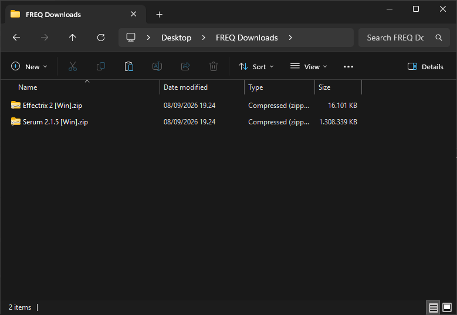This screenshot has height=315, width=457.
Task: Expand chevron before Desktop in address bar
Action: [148, 38]
